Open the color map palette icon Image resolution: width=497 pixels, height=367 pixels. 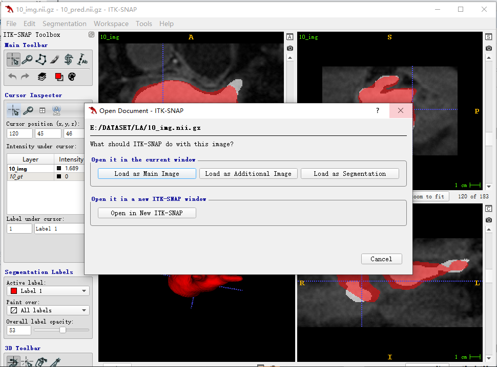pyautogui.click(x=72, y=77)
